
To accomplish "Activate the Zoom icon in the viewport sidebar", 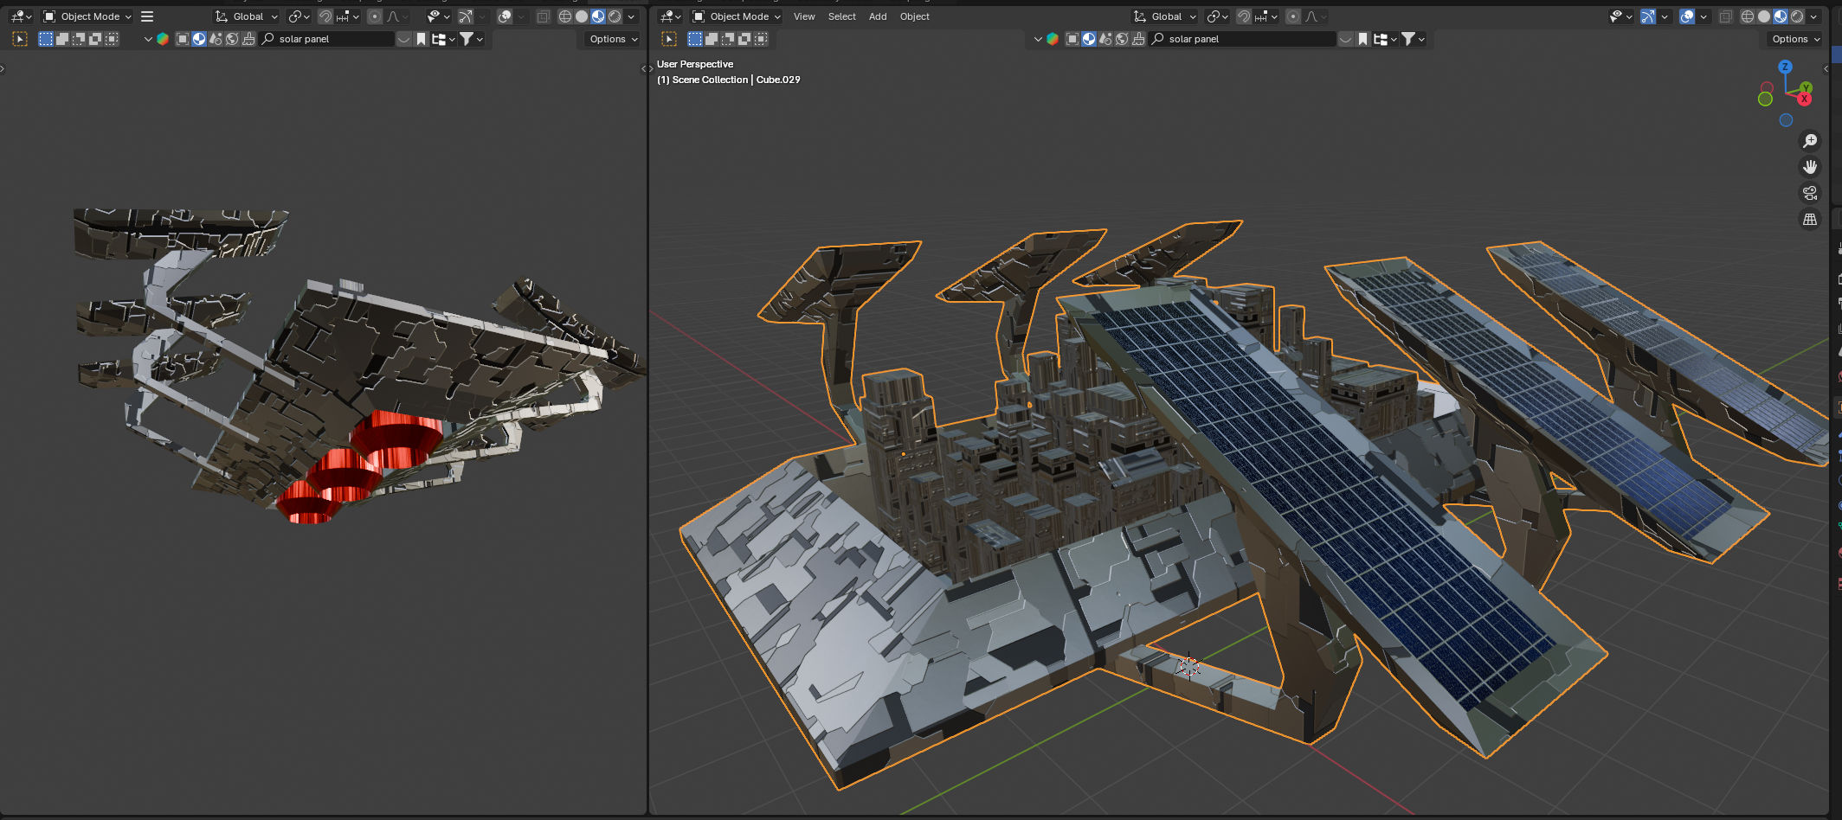I will [1811, 140].
